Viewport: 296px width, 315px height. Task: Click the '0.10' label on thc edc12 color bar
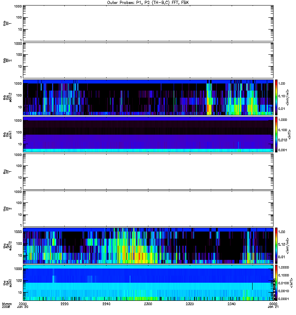click(281, 245)
